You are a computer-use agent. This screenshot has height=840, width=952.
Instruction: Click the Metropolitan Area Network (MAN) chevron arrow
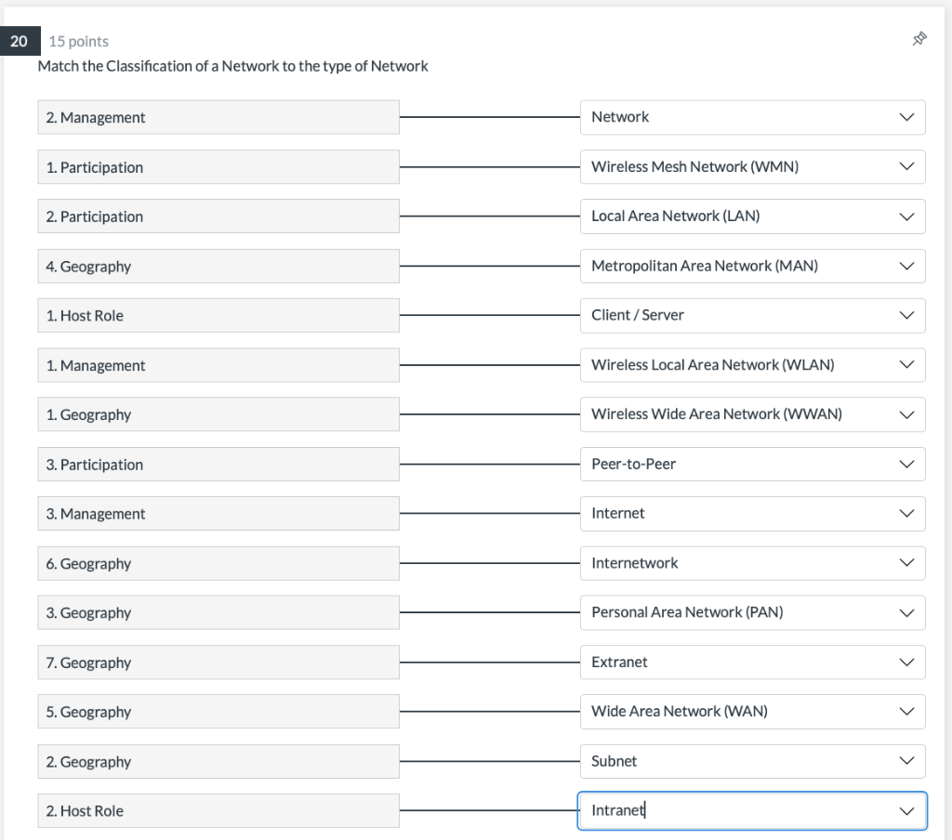pyautogui.click(x=906, y=266)
